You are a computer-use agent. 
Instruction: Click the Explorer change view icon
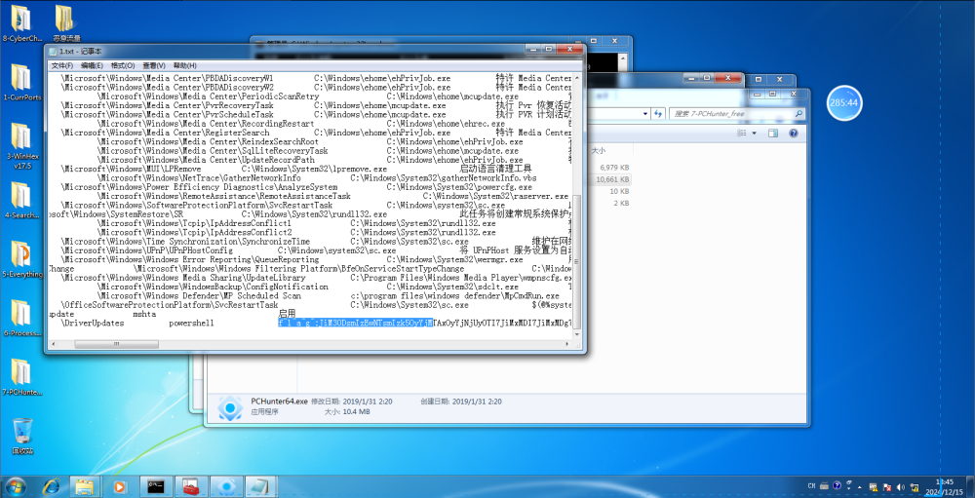pos(743,134)
